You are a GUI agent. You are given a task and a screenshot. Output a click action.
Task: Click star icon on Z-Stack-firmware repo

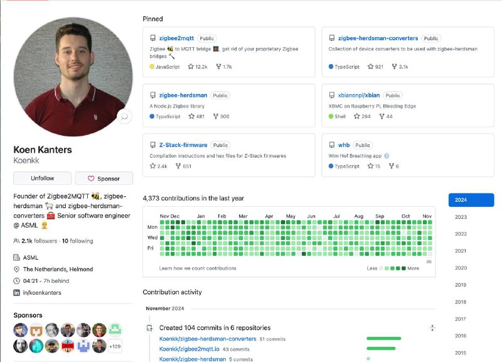click(152, 166)
